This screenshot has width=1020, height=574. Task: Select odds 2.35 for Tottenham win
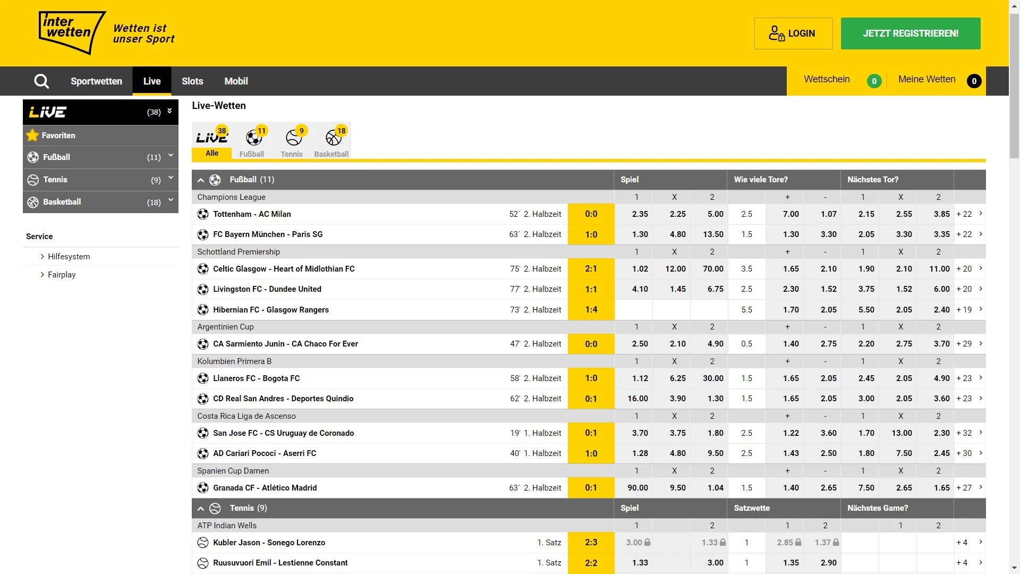pos(633,214)
